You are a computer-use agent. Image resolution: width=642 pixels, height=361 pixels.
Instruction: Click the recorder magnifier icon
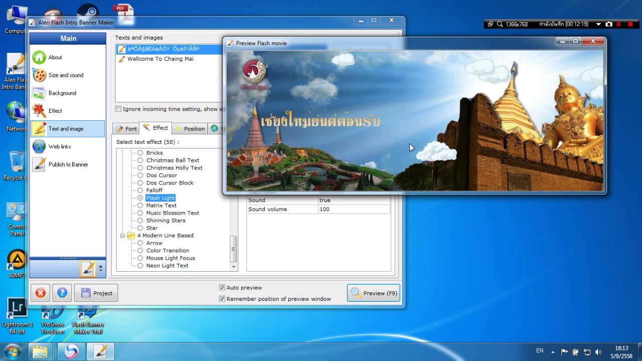[500, 24]
